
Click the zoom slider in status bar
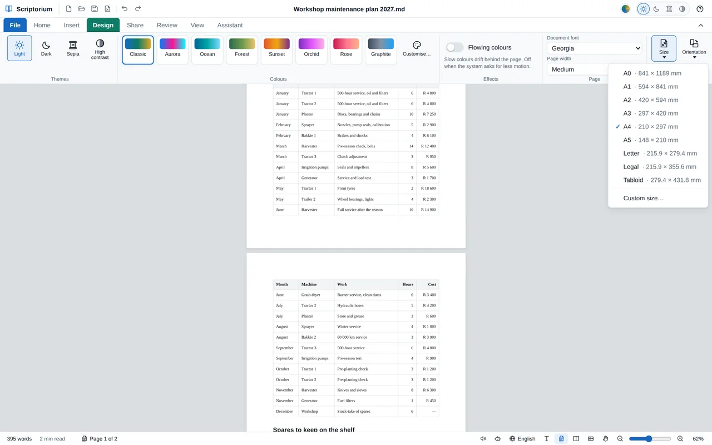click(650, 439)
